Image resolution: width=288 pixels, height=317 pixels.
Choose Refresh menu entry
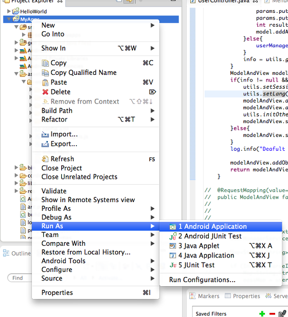point(96,159)
